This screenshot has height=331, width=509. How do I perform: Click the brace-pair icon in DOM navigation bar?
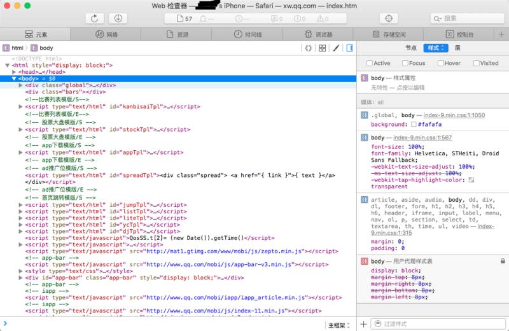tap(309, 48)
